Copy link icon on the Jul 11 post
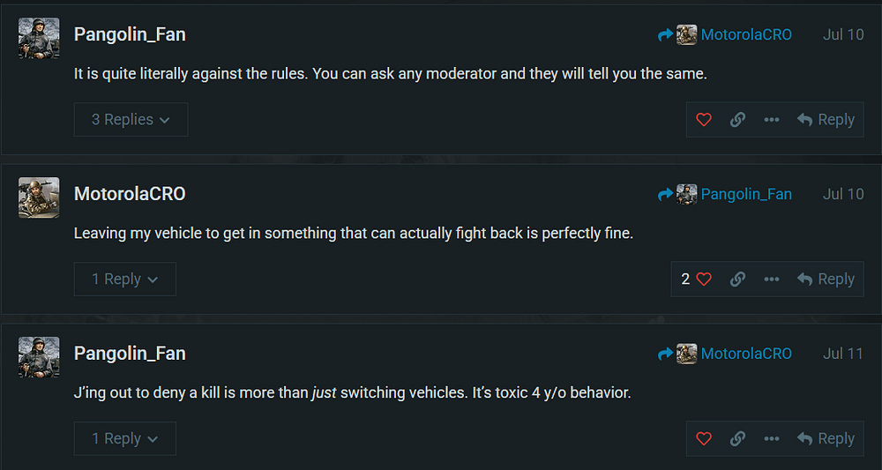 (737, 438)
